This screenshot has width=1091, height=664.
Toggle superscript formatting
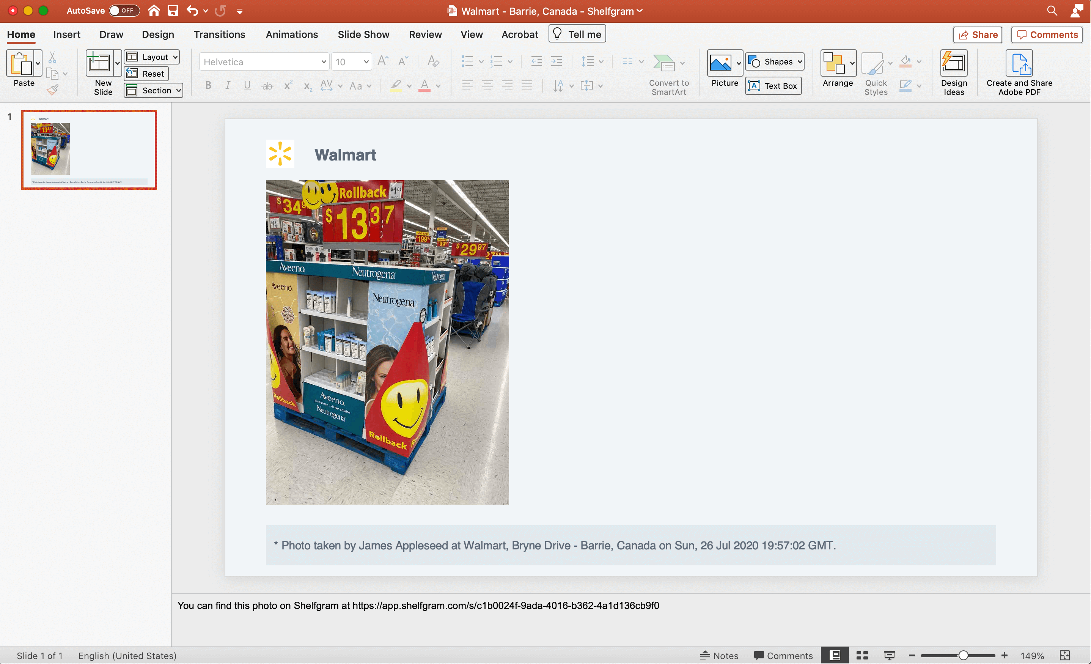point(288,85)
